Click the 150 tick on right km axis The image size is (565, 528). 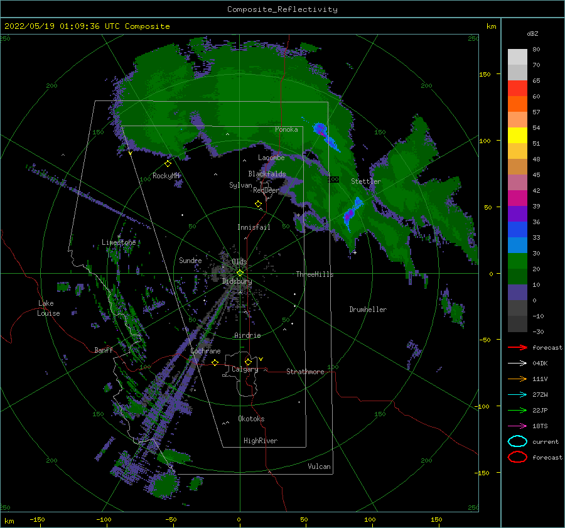tap(485, 74)
